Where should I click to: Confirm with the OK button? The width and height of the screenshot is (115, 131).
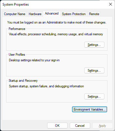click(57, 126)
